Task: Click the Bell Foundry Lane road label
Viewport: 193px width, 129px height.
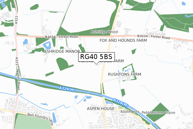Action: 41,119
